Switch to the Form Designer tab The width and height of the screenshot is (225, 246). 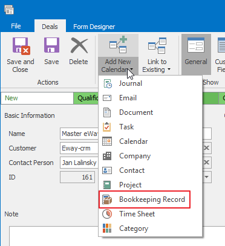(94, 27)
